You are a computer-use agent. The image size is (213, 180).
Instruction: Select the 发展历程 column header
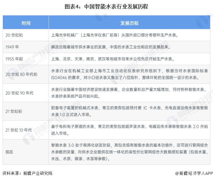click(x=129, y=23)
